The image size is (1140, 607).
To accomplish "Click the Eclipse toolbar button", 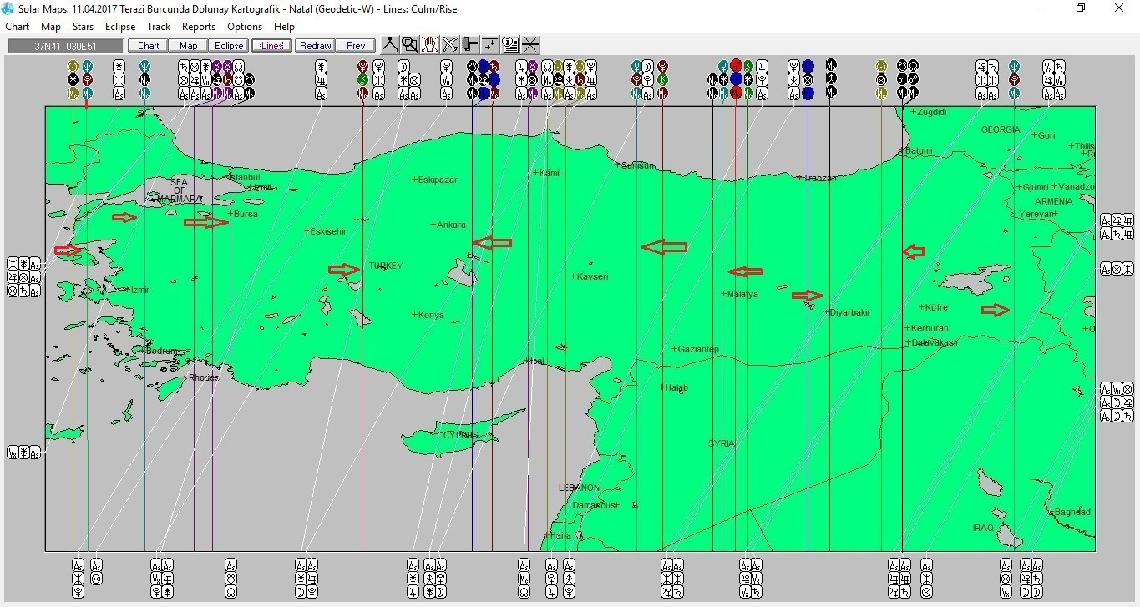I will click(227, 46).
